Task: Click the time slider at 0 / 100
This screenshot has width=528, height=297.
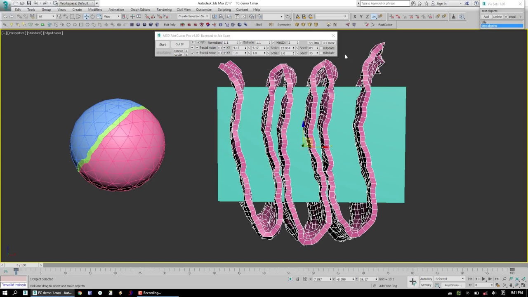Action: coord(21,265)
